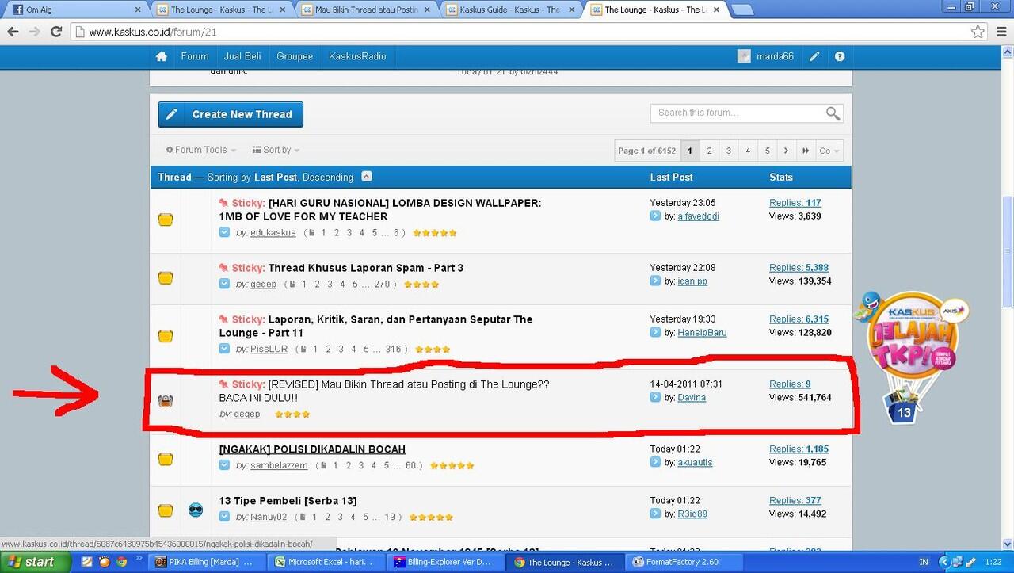1014x573 pixels.
Task: Jump to last post by Davina arrow icon
Action: [655, 397]
